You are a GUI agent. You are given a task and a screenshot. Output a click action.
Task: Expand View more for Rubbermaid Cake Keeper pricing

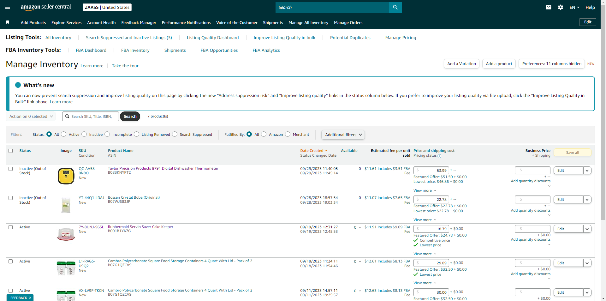[425, 254]
